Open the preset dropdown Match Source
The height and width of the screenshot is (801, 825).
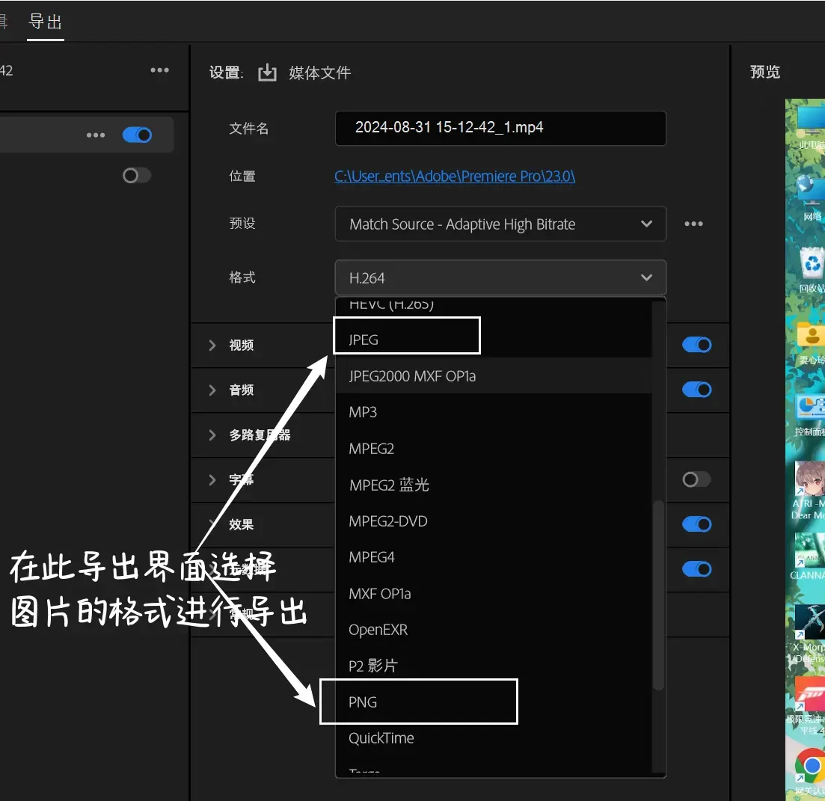click(x=500, y=224)
